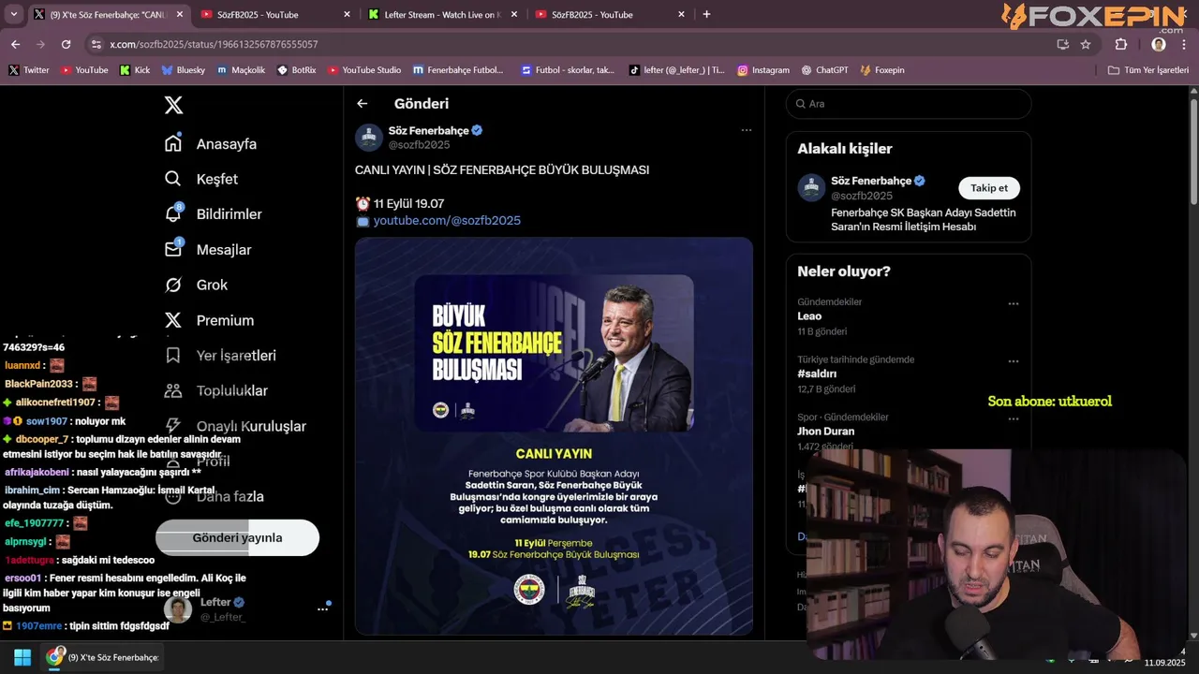Open the Windows Start button
This screenshot has width=1199, height=674.
click(x=22, y=657)
